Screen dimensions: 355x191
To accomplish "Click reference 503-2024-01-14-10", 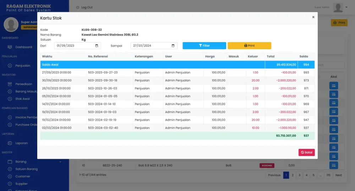I will point(102,104).
